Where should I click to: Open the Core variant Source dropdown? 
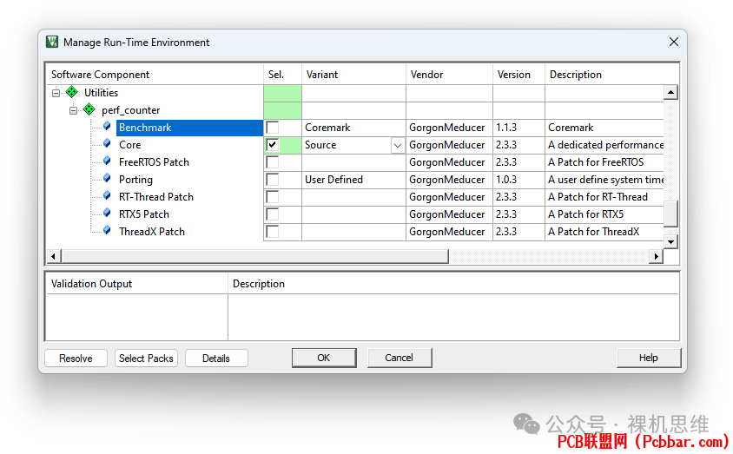pos(398,145)
